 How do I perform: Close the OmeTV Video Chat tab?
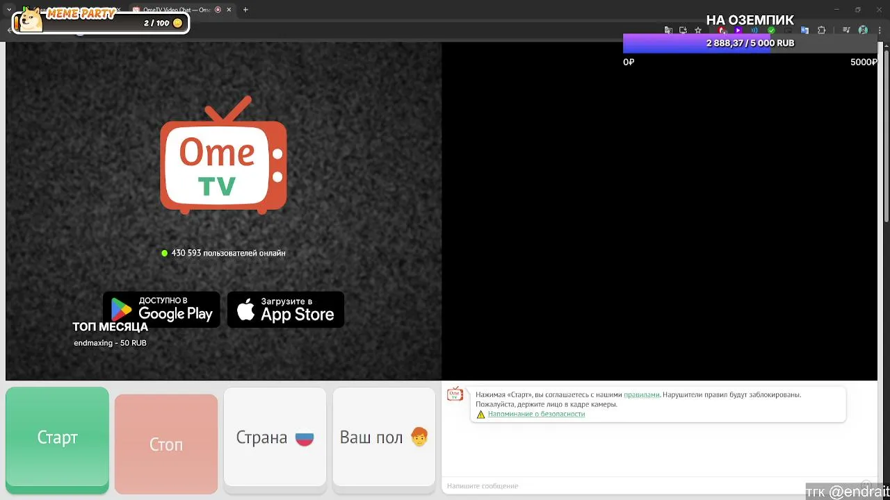[x=230, y=10]
